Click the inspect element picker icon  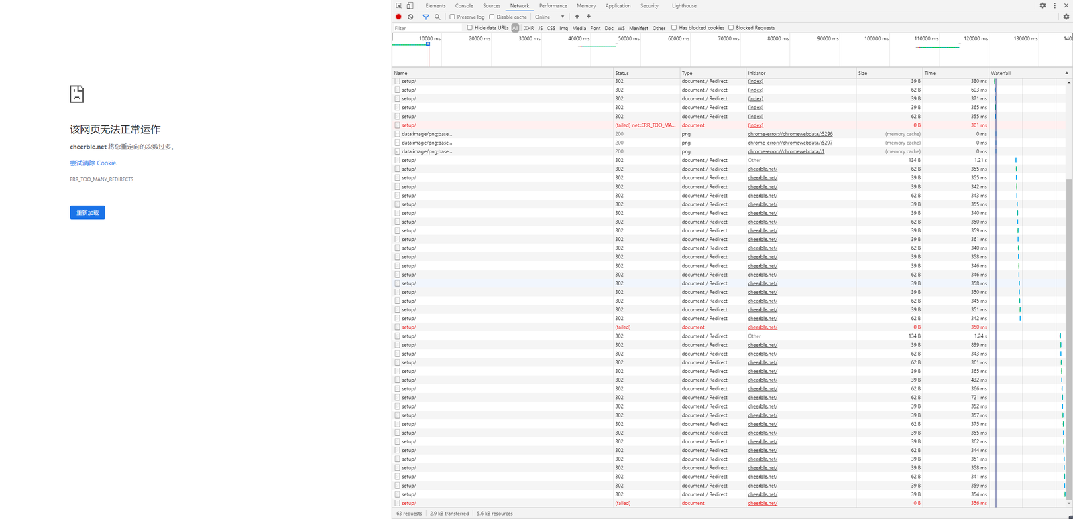tap(399, 5)
